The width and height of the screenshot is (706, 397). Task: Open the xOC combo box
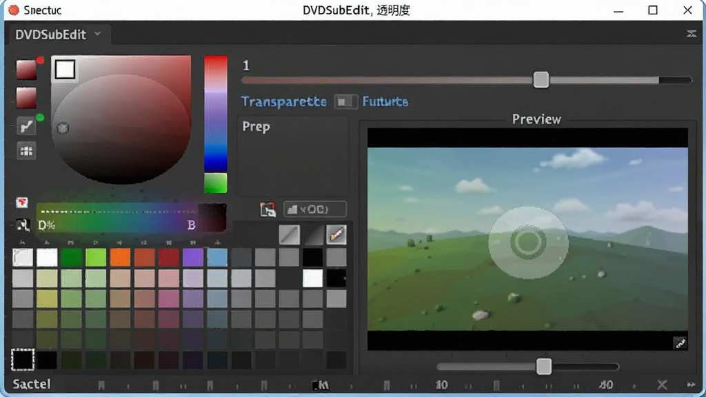[314, 210]
